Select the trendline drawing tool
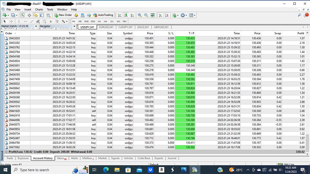This screenshot has width=310, height=174. coord(32,21)
